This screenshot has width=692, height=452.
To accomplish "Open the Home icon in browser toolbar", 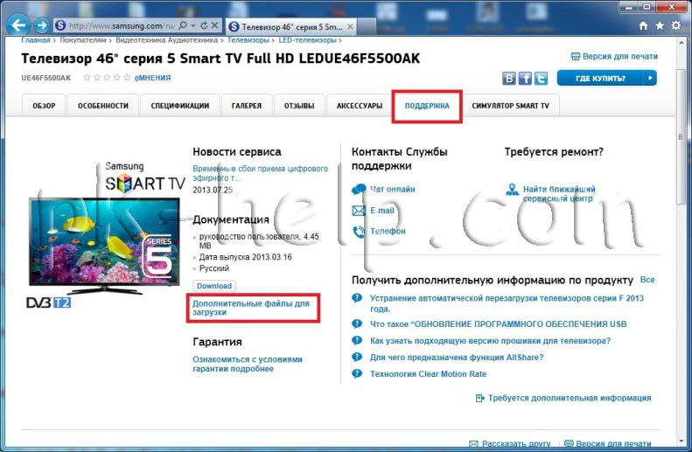I will click(x=644, y=26).
